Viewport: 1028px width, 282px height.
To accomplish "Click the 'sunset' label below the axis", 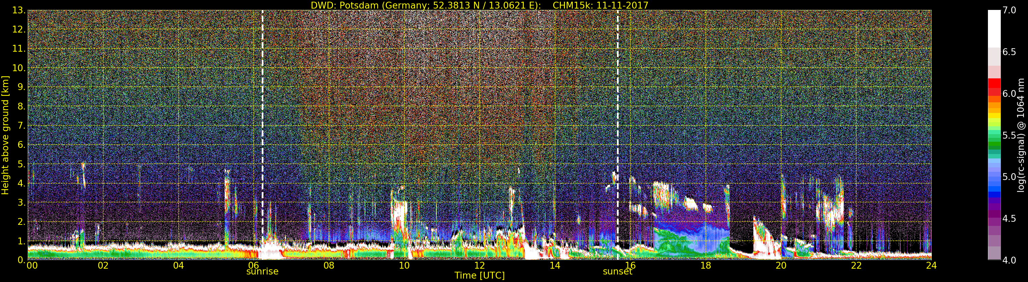I will point(617,272).
